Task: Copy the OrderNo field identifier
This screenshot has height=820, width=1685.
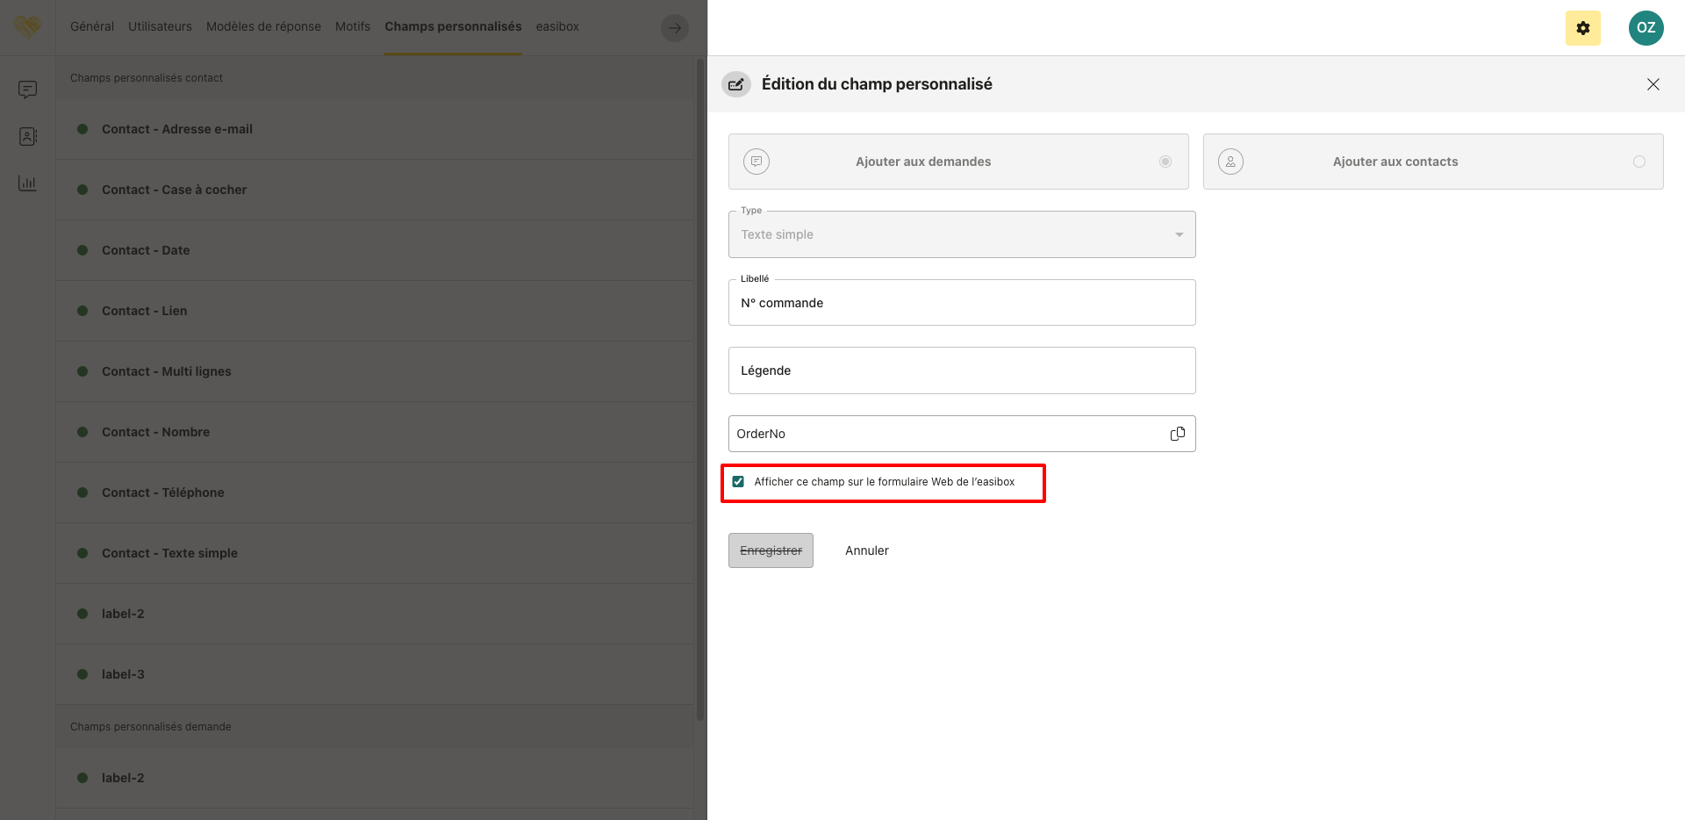Action: (x=1177, y=434)
